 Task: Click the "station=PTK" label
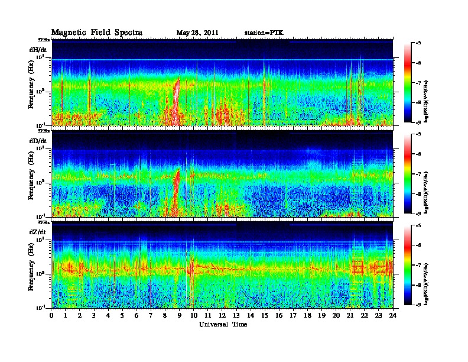(x=264, y=33)
